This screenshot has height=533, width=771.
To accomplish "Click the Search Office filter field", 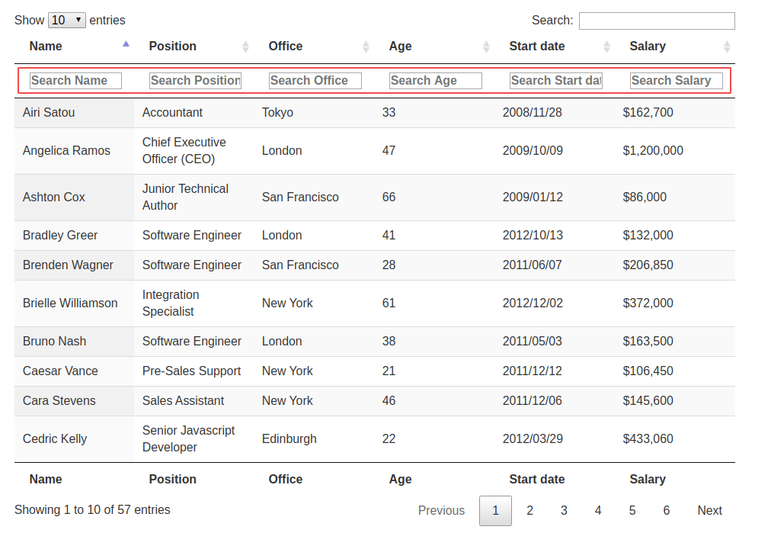I will [315, 81].
